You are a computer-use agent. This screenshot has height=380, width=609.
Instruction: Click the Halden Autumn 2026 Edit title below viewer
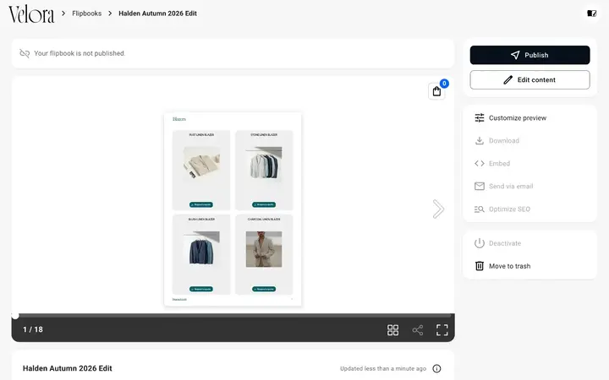click(68, 368)
